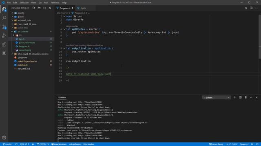Open the Terminal menu
261x146 pixels.
point(55,3)
